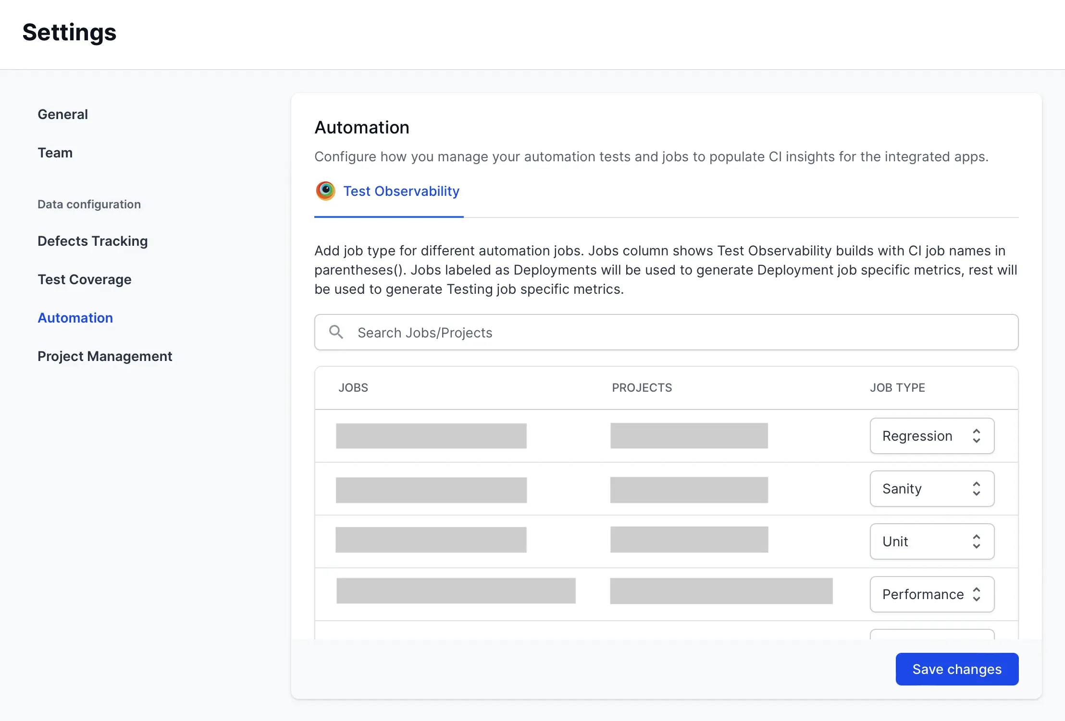The image size is (1065, 721).
Task: Click the Test Observability eye logo icon
Action: 325,191
